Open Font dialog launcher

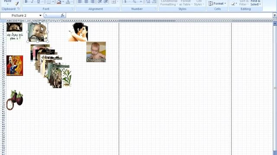click(72, 9)
